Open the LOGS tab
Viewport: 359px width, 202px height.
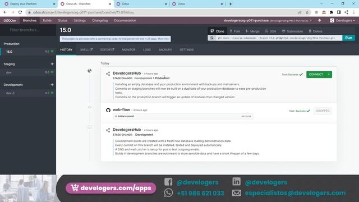click(147, 50)
